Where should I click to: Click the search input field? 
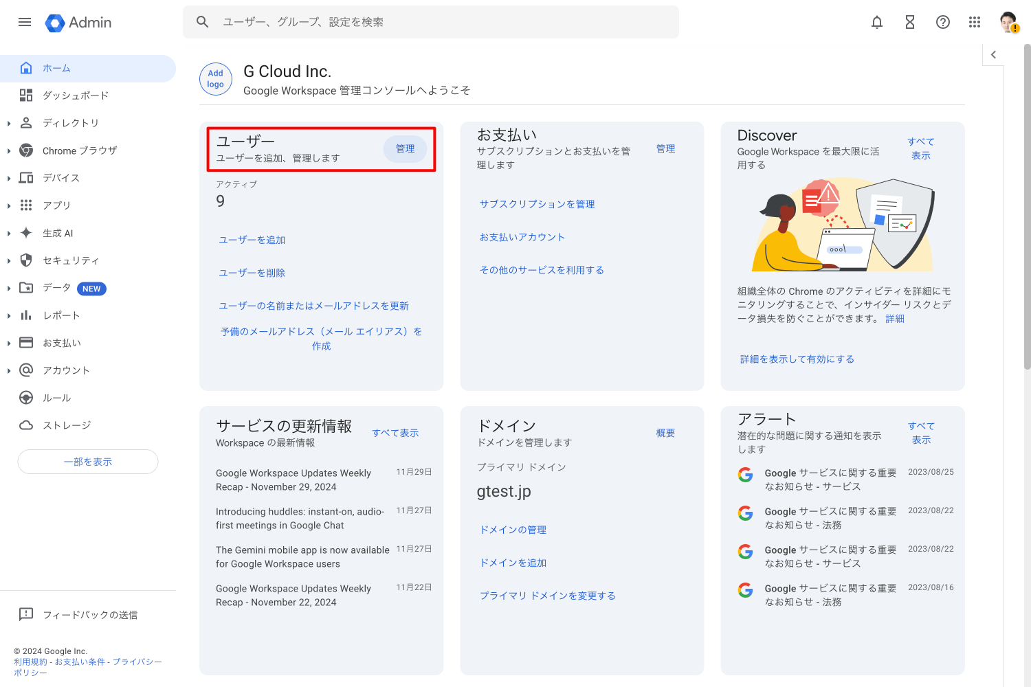click(x=431, y=22)
